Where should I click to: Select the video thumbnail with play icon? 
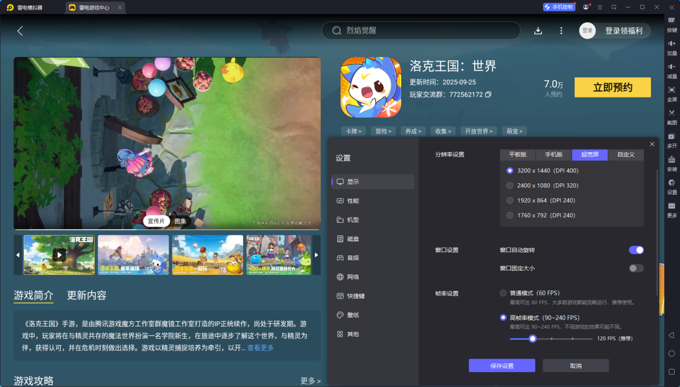point(59,255)
